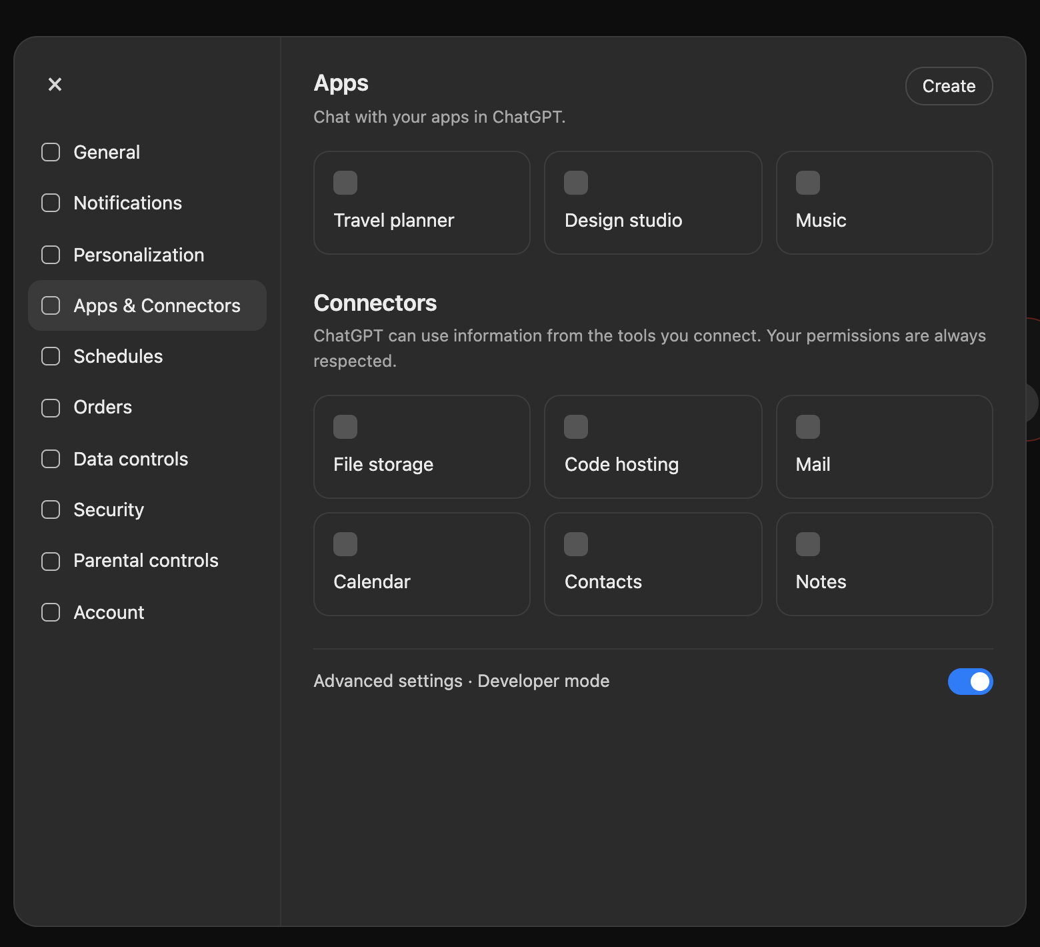Open the Design studio app card
The image size is (1040, 947).
coord(653,203)
